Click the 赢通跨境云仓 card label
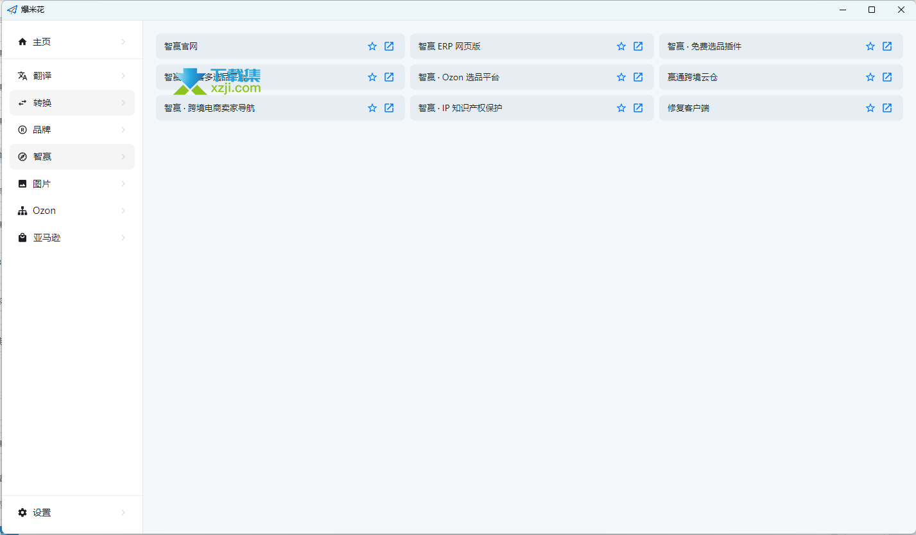The height and width of the screenshot is (535, 916). click(x=692, y=77)
